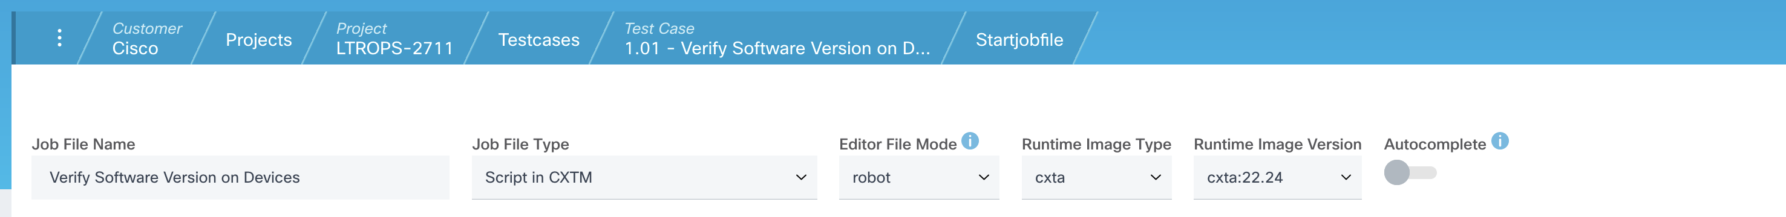Open the Runtime Image Type cxta dropdown
1786x217 pixels.
pyautogui.click(x=1096, y=178)
